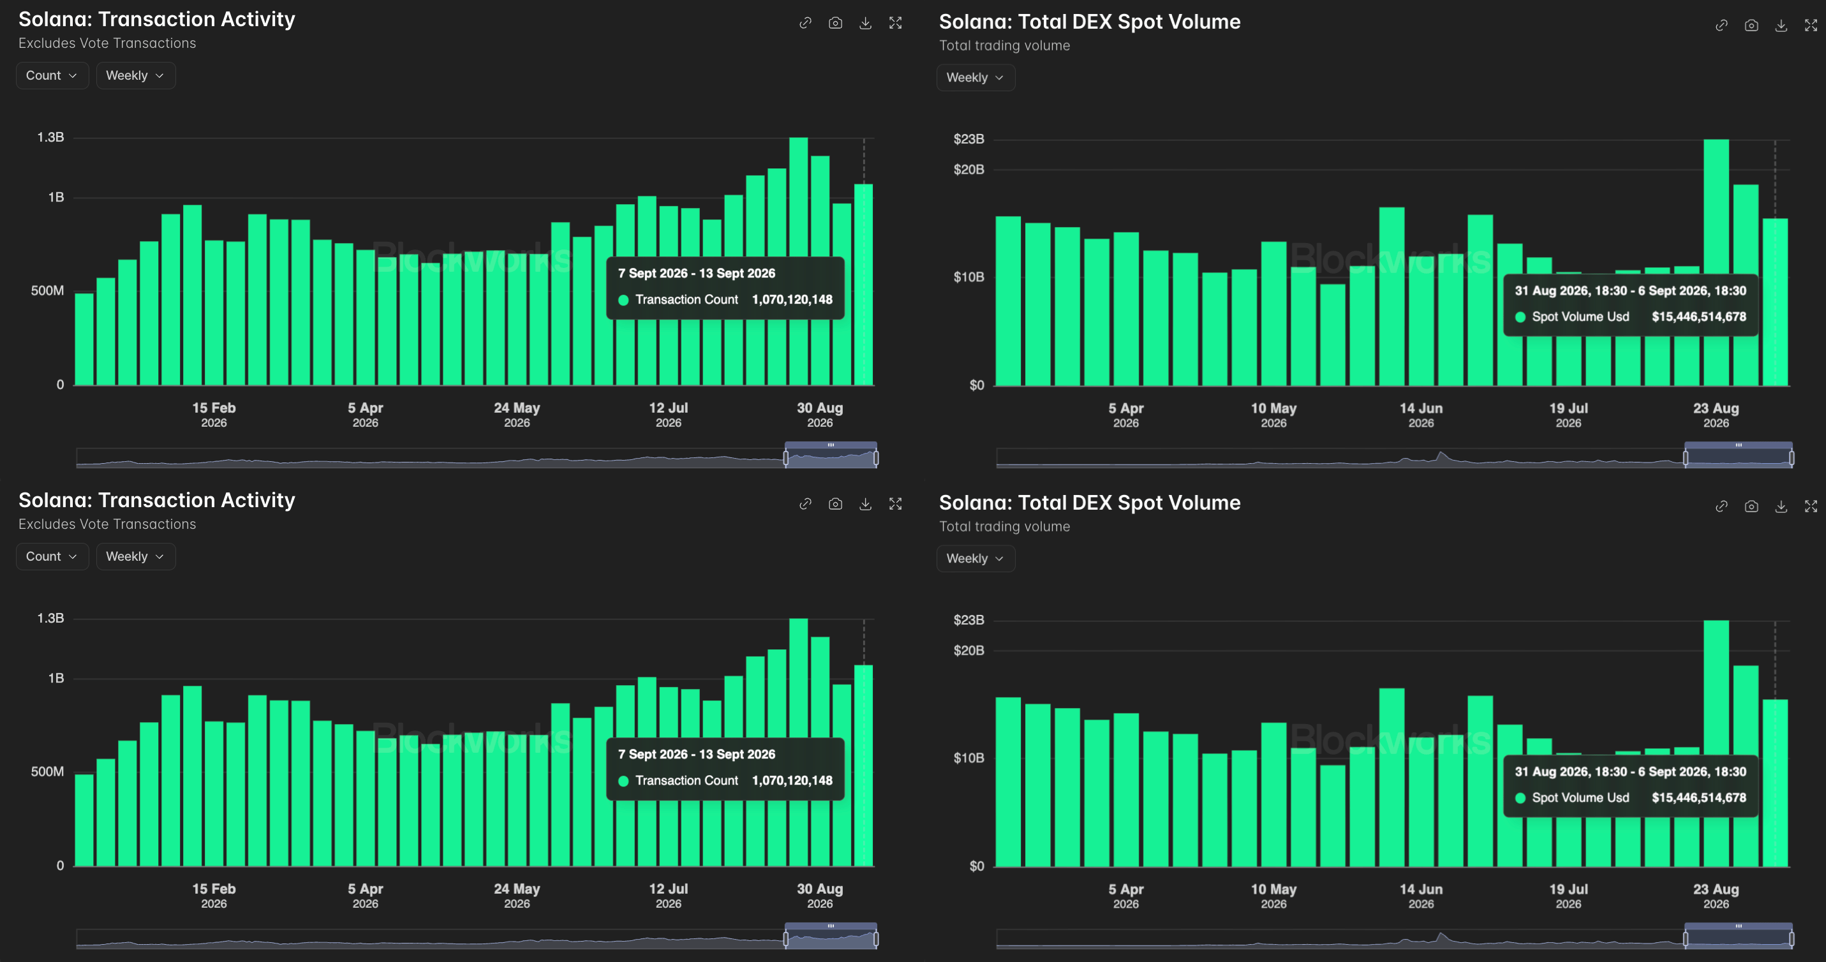Click "Transaction Count" label in upper tooltip

687,300
